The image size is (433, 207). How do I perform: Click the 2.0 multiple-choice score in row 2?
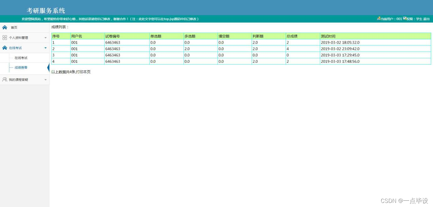coord(187,49)
